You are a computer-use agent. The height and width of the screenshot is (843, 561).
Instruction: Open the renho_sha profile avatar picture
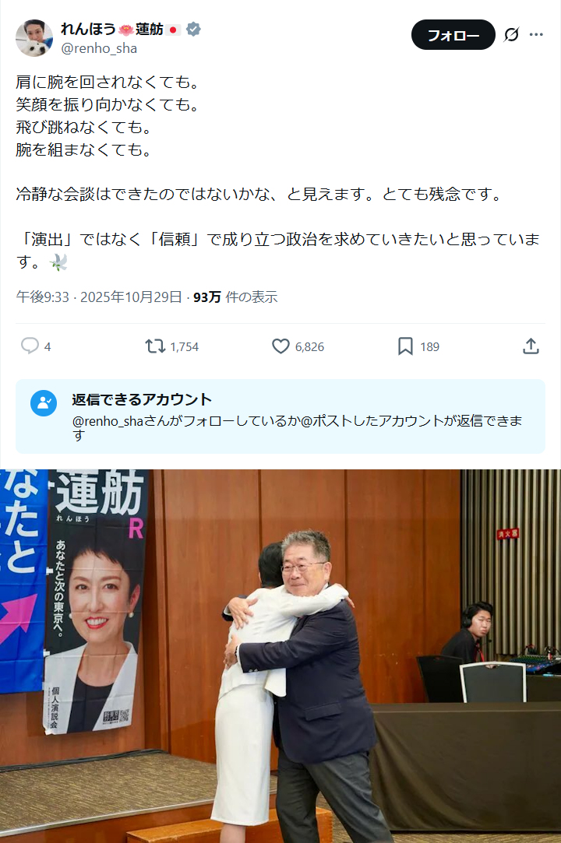coord(34,38)
